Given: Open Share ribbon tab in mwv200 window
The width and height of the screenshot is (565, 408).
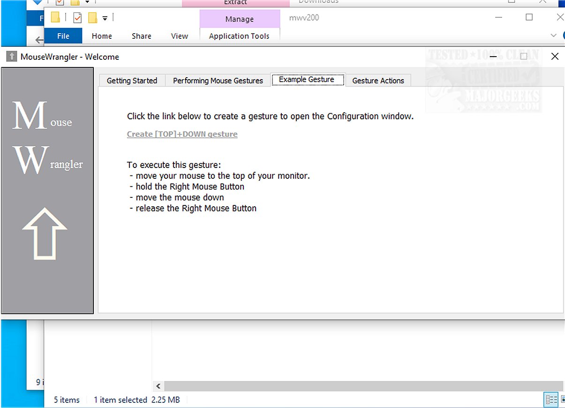Looking at the screenshot, I should tap(141, 36).
